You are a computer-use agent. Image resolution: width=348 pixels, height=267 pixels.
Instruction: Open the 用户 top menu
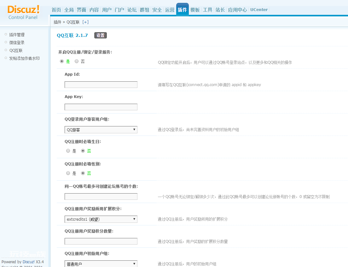pyautogui.click(x=107, y=10)
